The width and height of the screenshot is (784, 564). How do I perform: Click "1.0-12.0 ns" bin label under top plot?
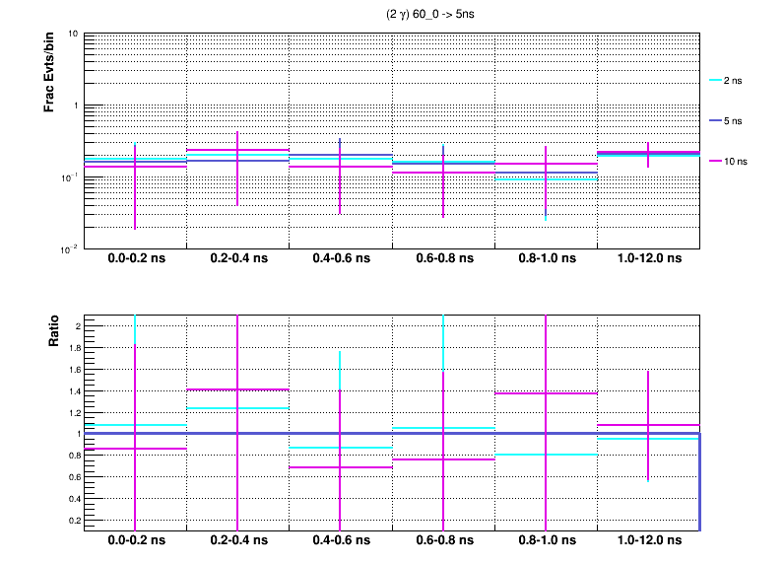[647, 258]
